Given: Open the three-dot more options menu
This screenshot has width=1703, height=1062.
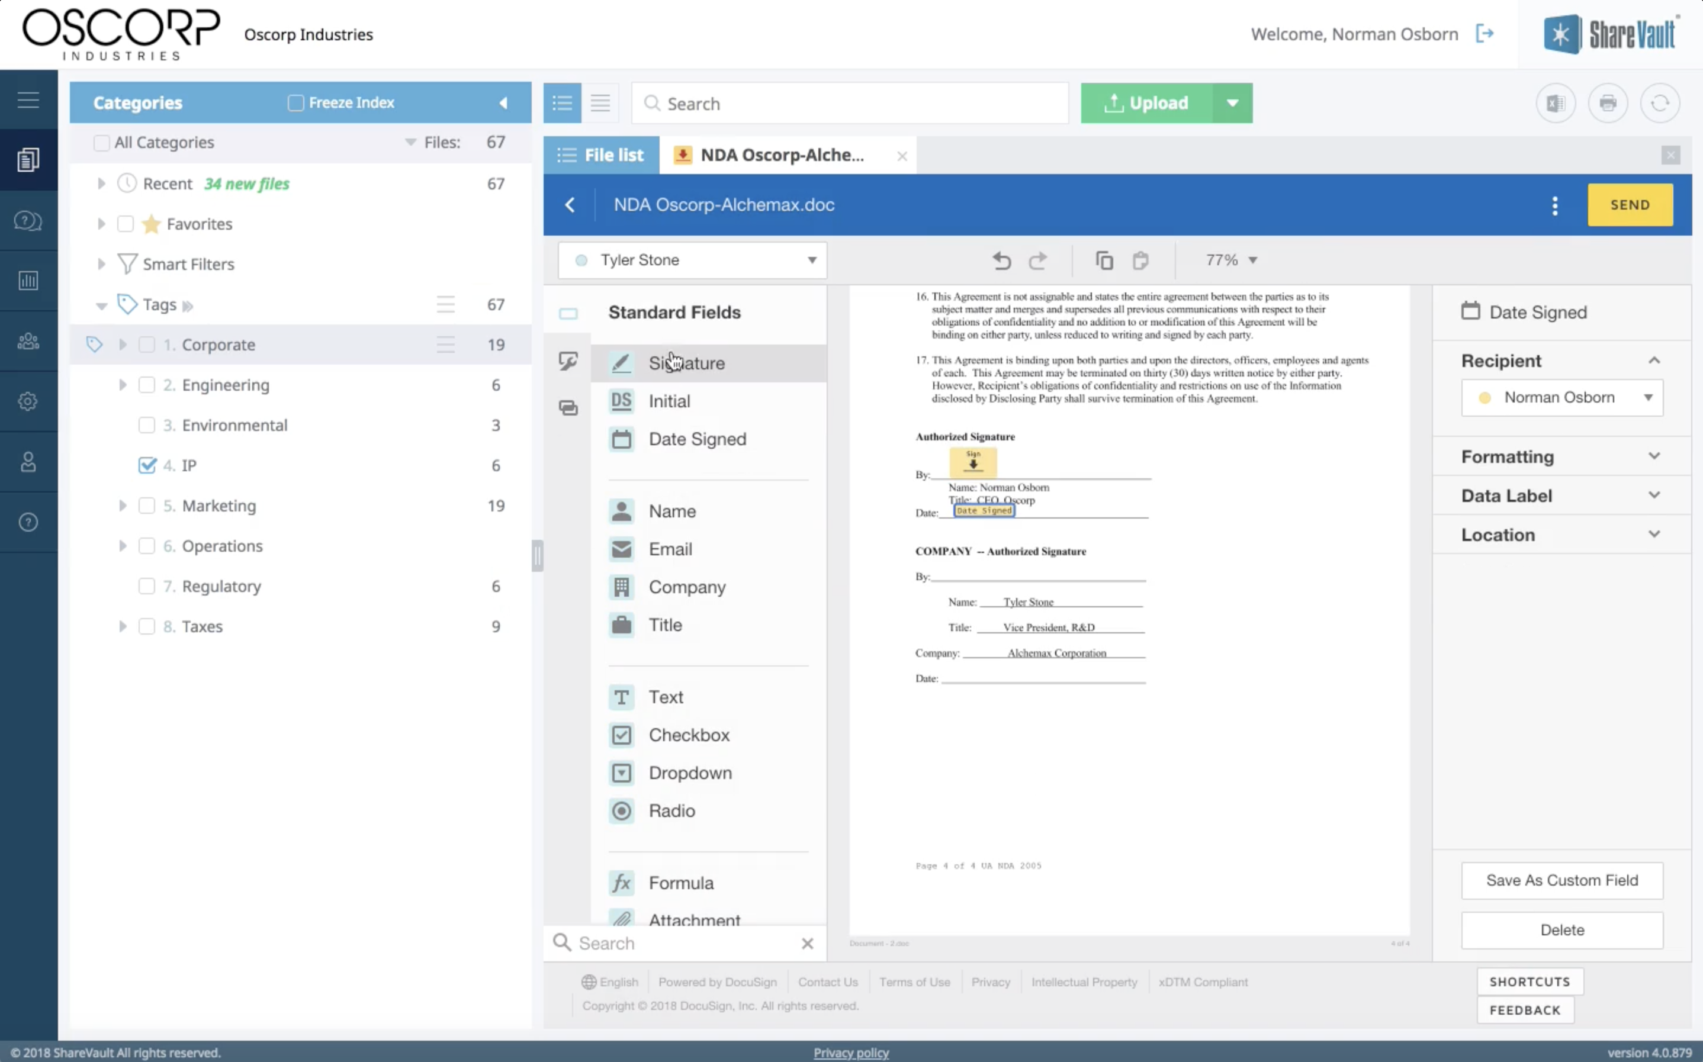Looking at the screenshot, I should (1555, 206).
